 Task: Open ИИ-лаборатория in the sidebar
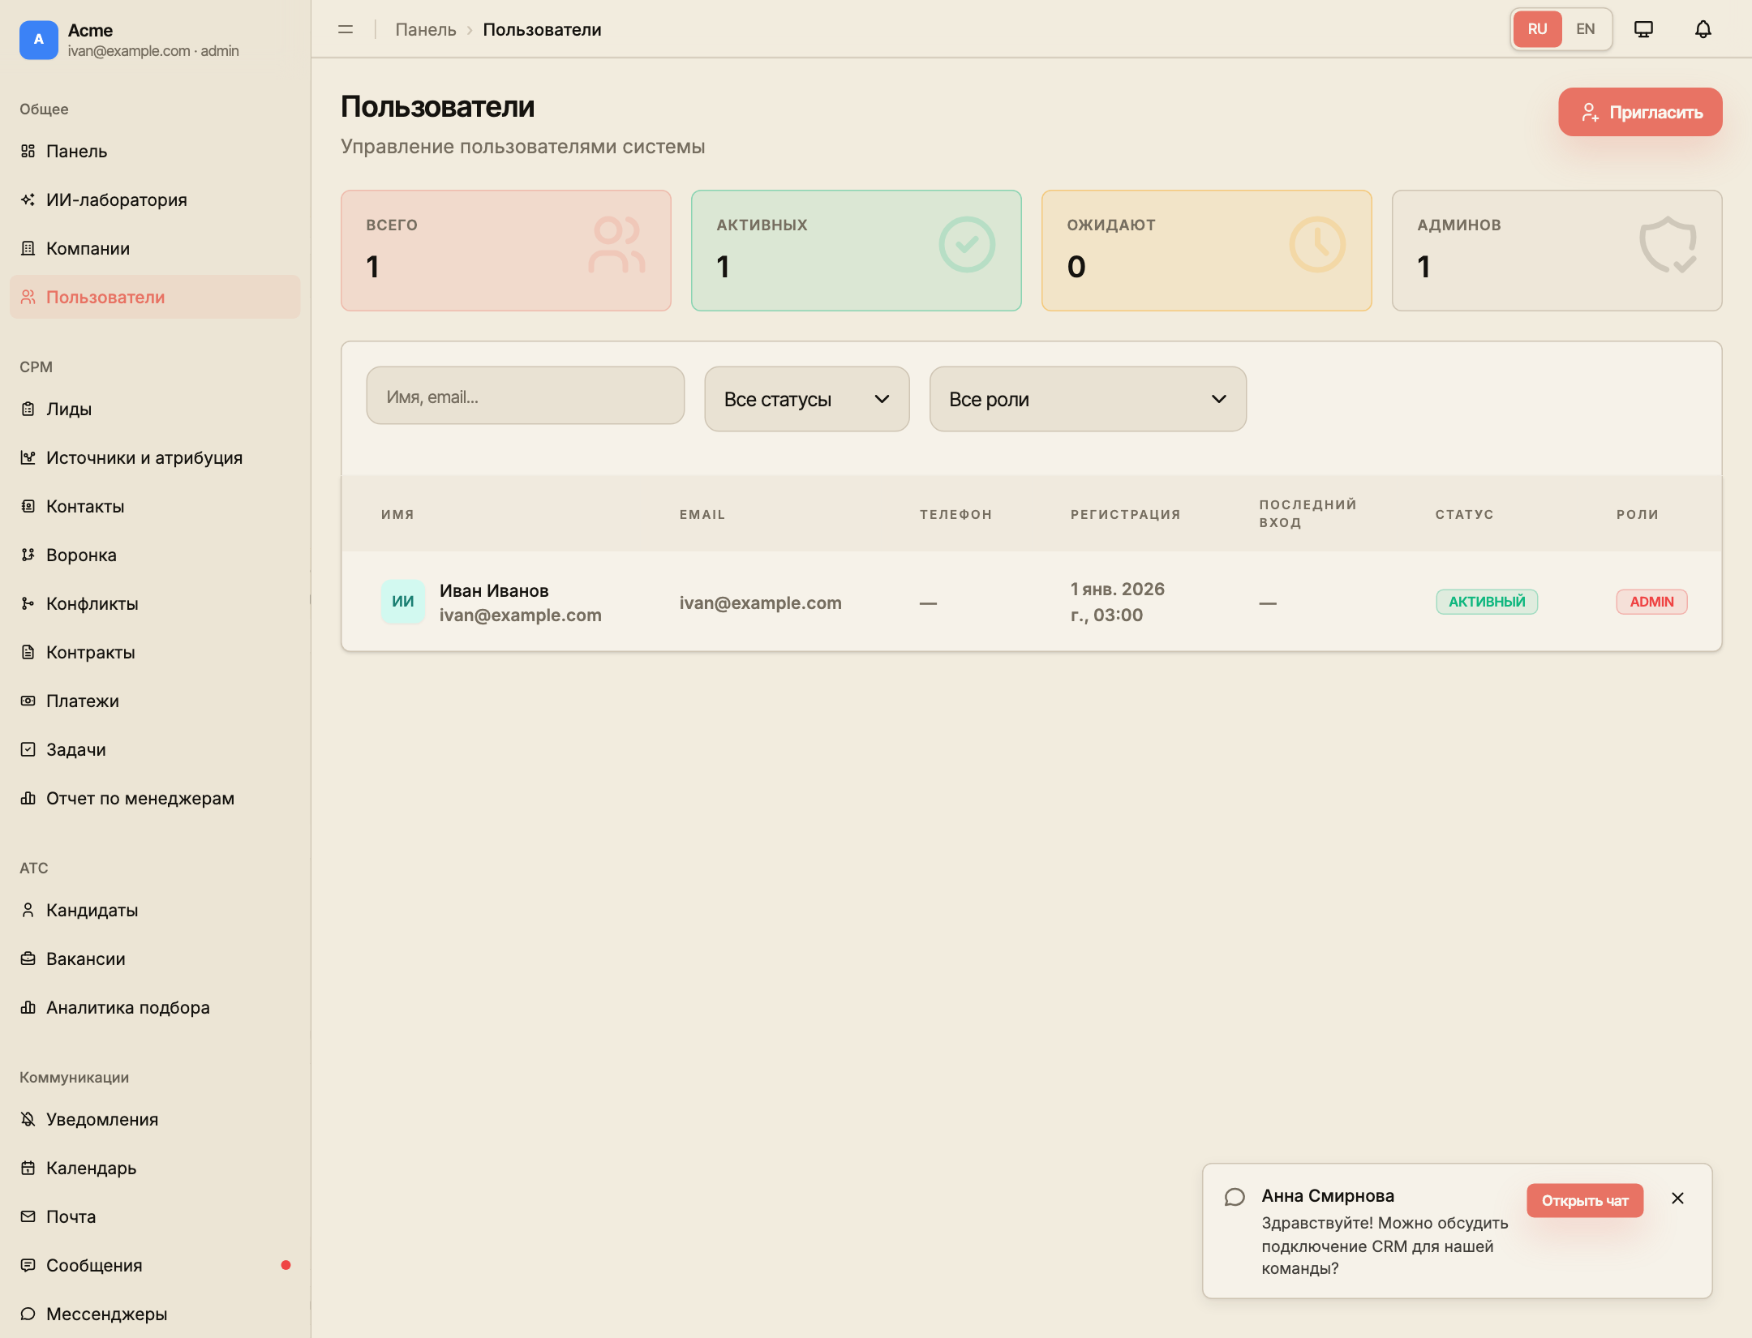(x=155, y=199)
